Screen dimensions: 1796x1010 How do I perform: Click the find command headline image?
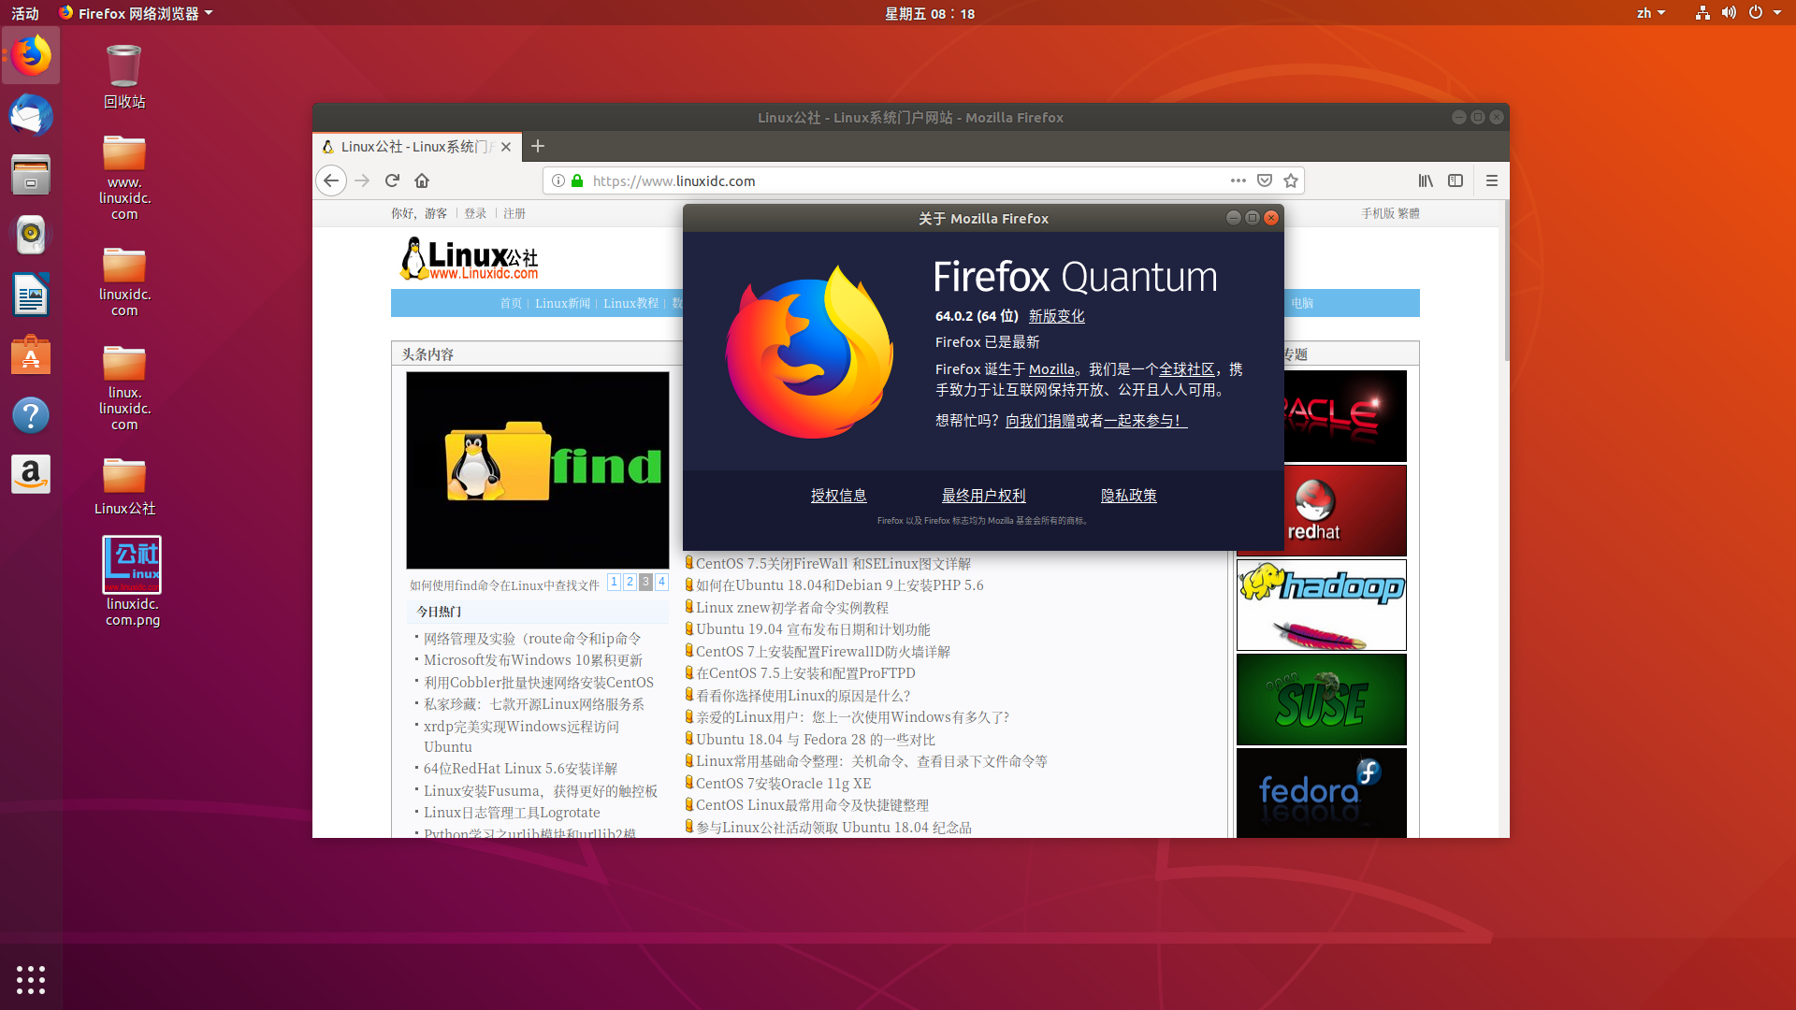click(538, 470)
